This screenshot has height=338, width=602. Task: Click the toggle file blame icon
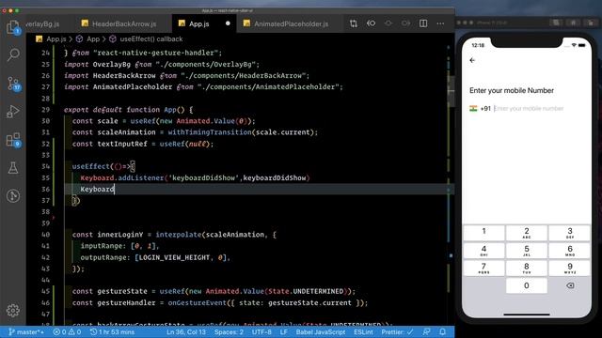[371, 23]
